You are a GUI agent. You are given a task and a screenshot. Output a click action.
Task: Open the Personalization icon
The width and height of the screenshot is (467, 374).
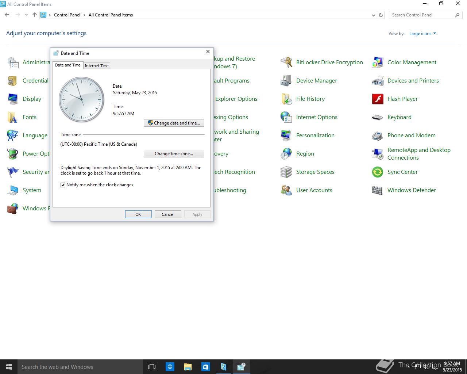286,136
